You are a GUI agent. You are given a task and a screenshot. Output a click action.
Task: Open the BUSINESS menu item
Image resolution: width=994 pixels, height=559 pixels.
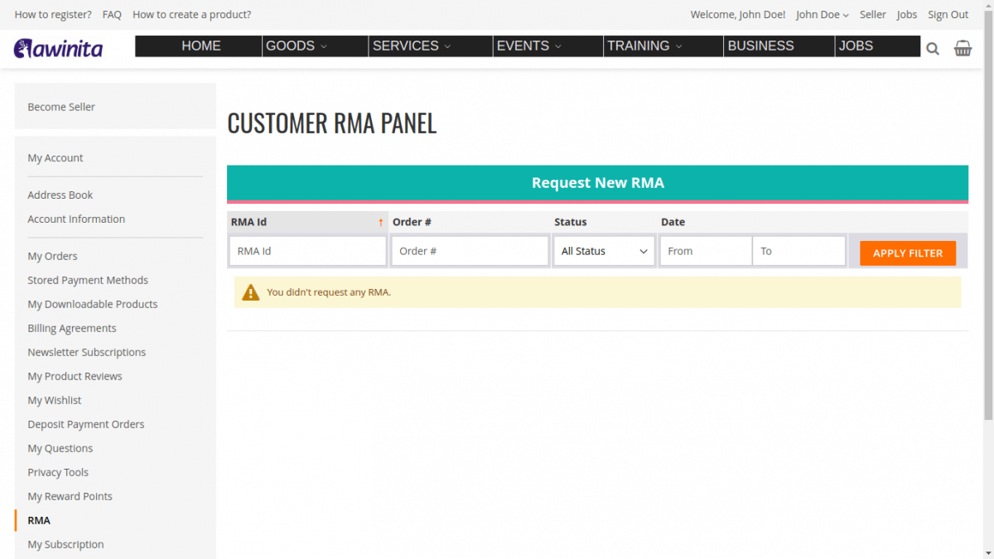click(x=760, y=46)
